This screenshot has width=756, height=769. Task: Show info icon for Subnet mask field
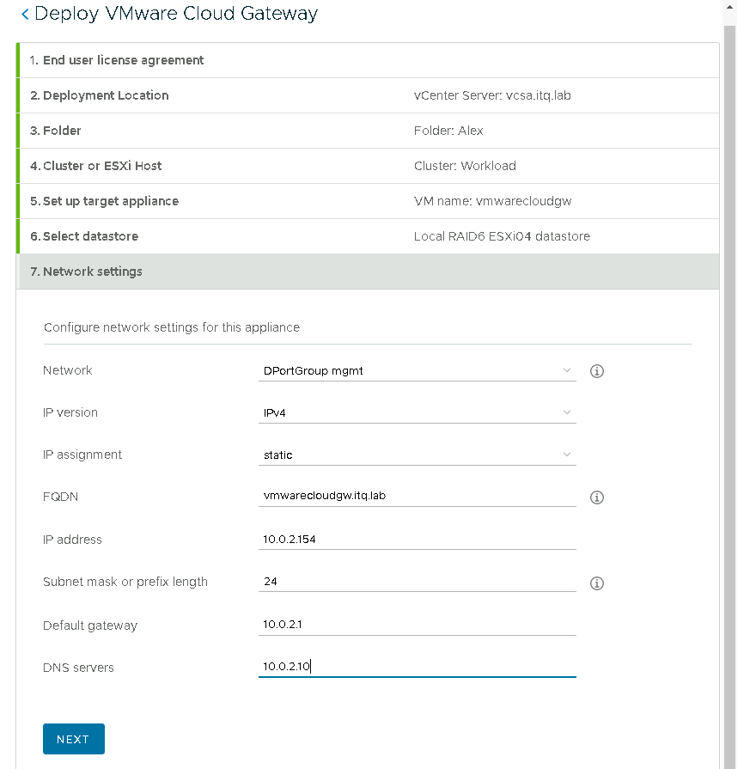(x=597, y=583)
